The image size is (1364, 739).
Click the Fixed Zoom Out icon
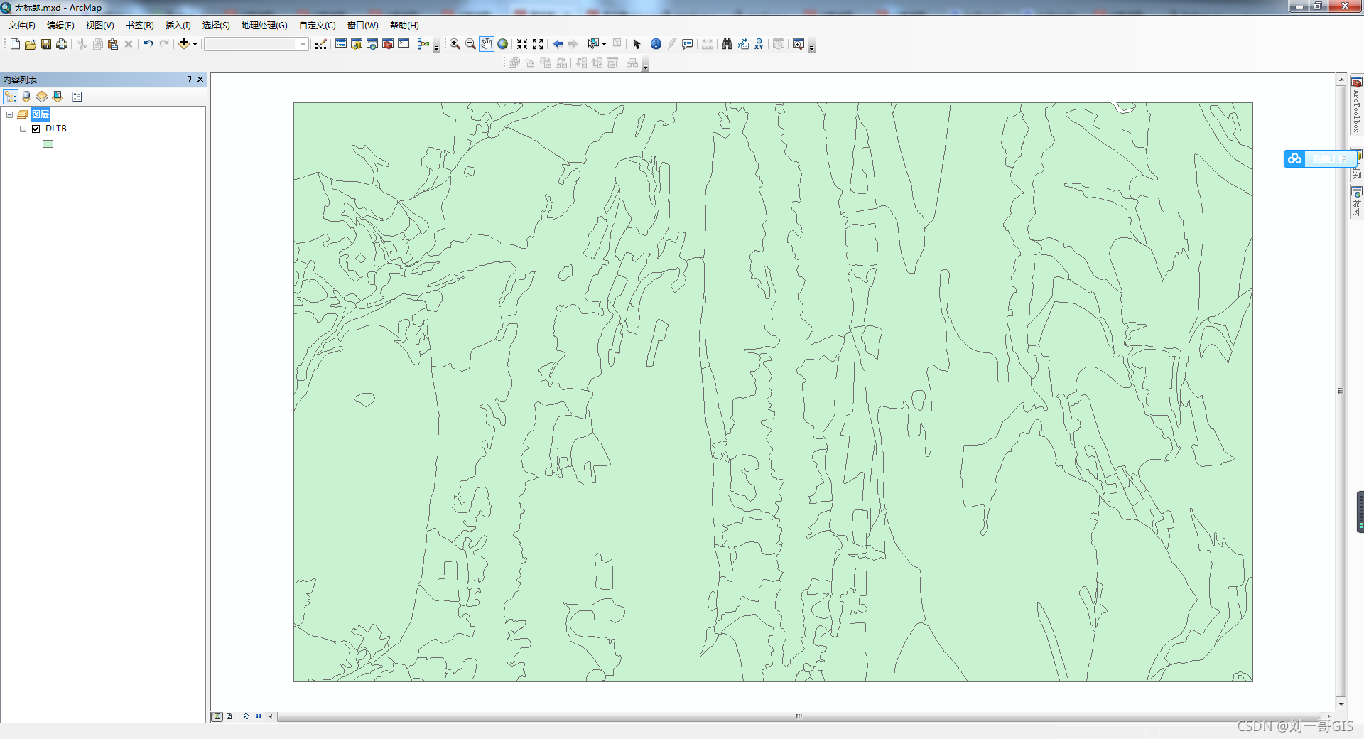(538, 44)
